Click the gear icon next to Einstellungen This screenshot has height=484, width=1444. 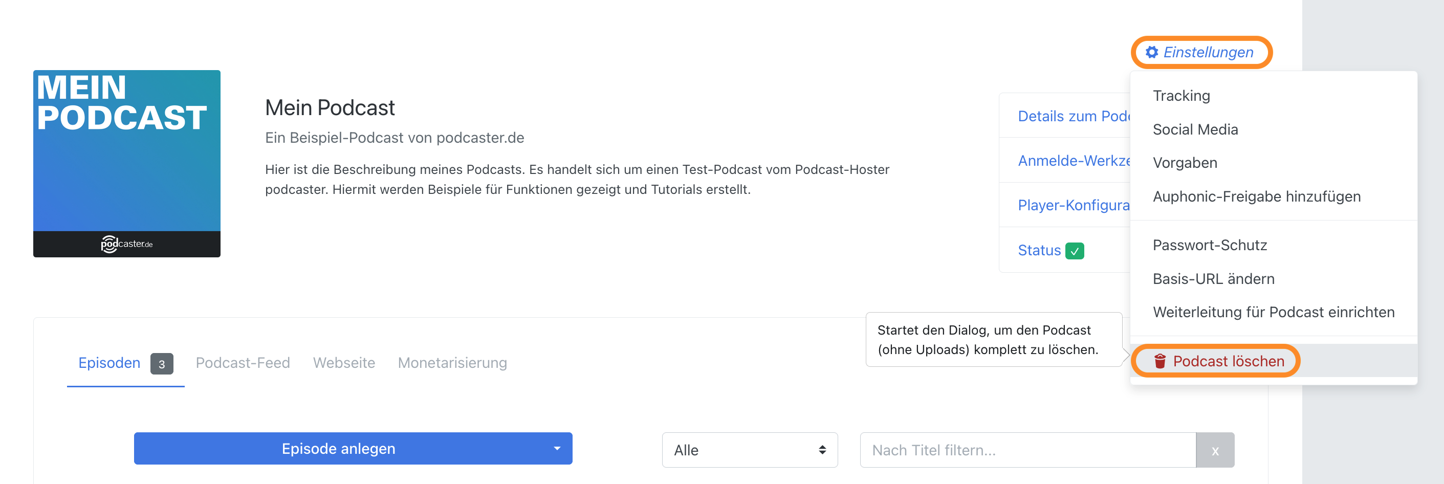coord(1151,52)
